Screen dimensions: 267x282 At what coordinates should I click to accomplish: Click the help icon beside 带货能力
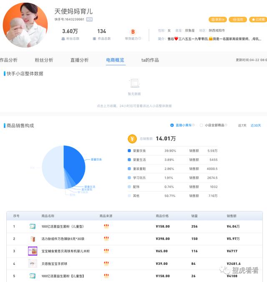(140, 38)
